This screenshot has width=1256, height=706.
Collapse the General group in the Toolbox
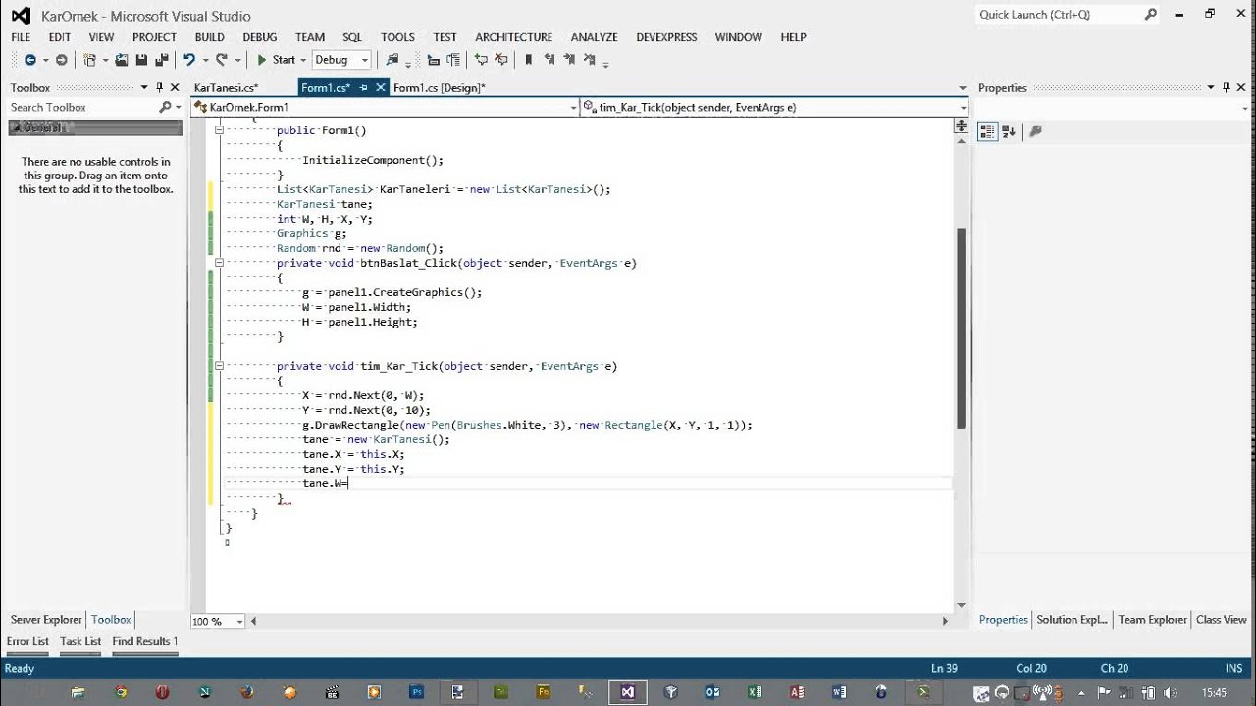(17, 127)
